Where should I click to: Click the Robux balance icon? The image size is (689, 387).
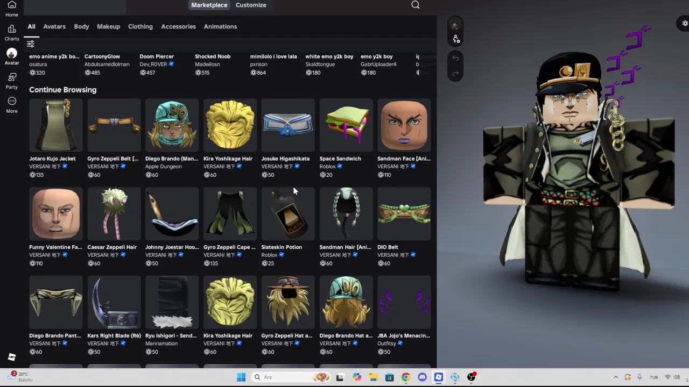[685, 23]
